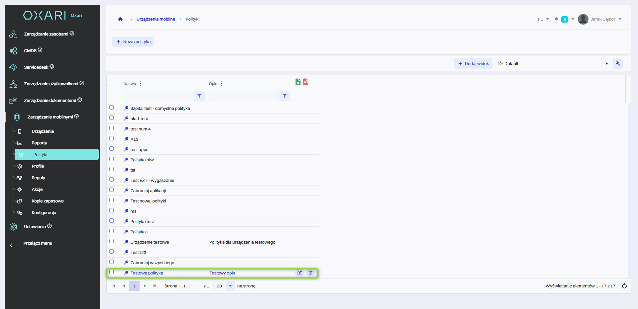638x309 pixels.
Task: Export the policy list to PDF
Action: tap(306, 82)
